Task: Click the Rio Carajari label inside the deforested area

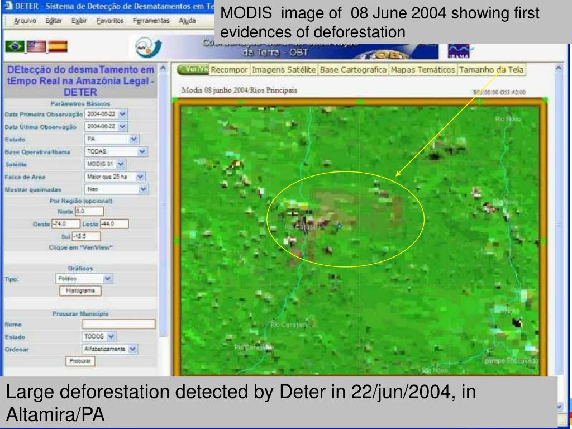Action: coord(303,227)
